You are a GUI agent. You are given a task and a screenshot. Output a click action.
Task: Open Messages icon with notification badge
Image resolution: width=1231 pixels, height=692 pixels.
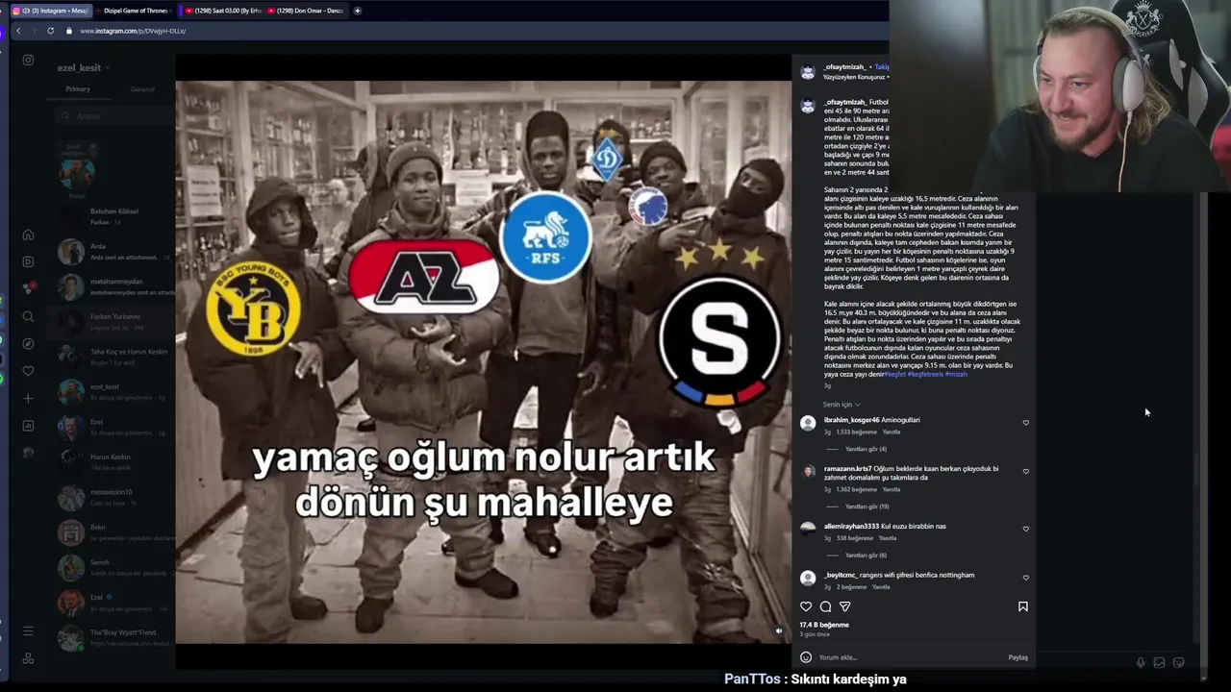coord(28,288)
